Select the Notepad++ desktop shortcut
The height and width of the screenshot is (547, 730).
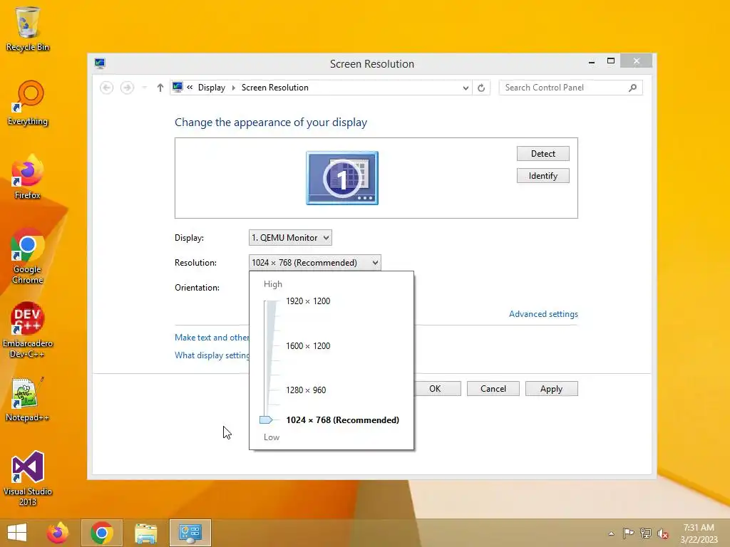pos(28,400)
